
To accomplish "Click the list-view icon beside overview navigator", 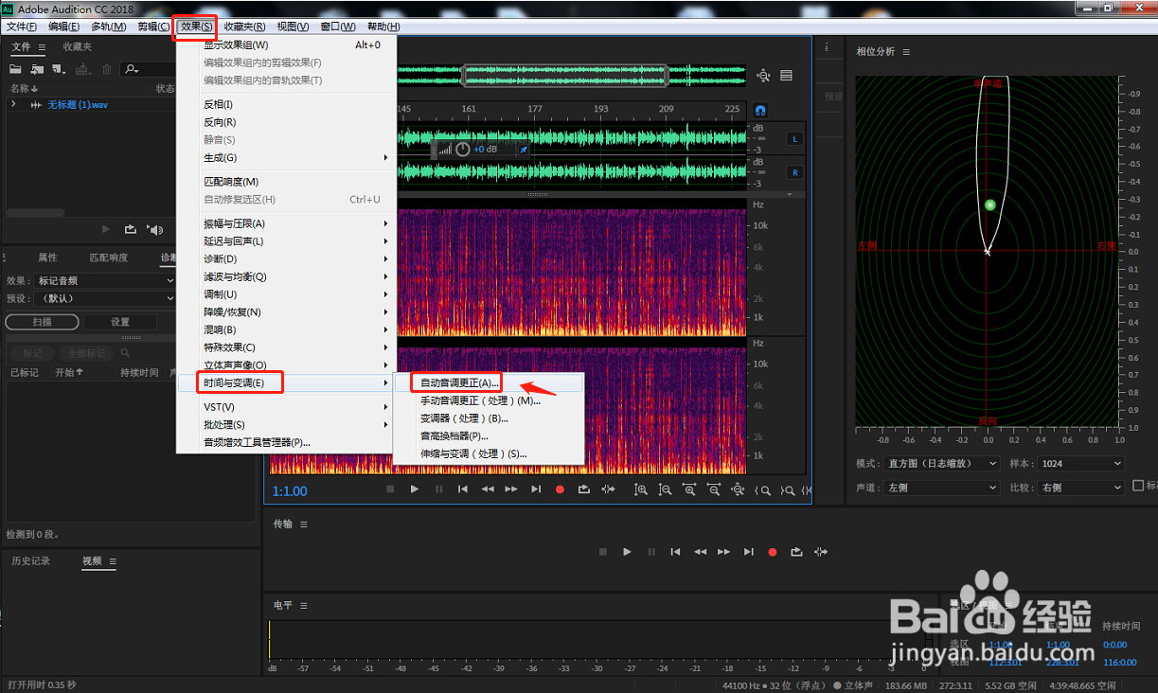I will click(787, 76).
